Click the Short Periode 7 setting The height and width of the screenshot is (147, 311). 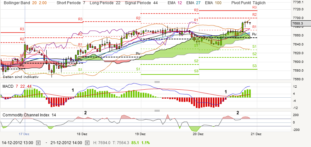click(71, 3)
